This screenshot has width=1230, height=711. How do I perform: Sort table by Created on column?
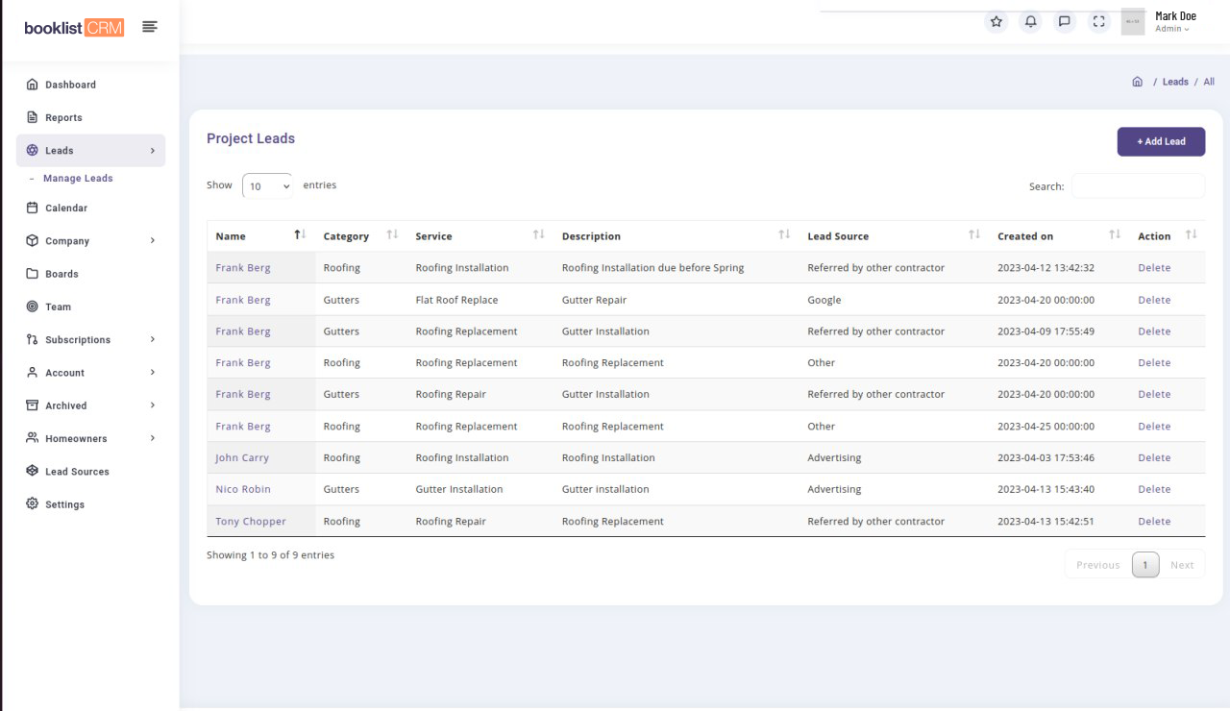1059,236
